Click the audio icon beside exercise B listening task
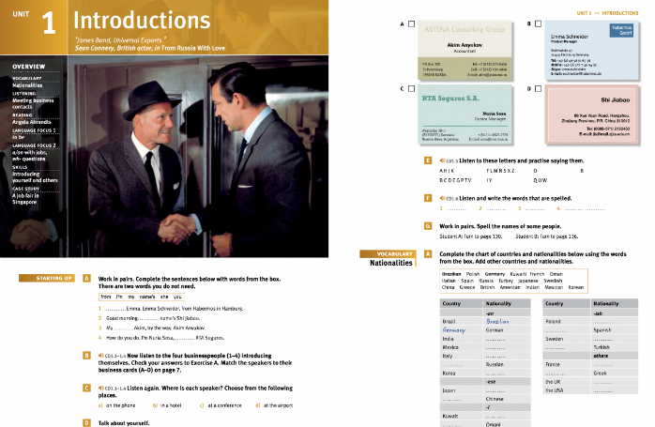The height and width of the screenshot is (427, 655). point(100,357)
